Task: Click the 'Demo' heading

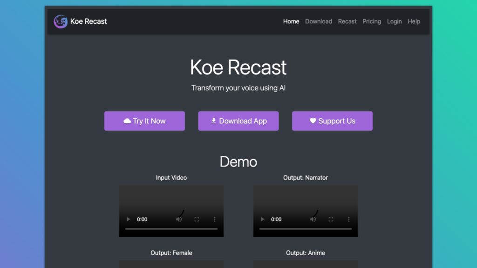Action: (238, 161)
